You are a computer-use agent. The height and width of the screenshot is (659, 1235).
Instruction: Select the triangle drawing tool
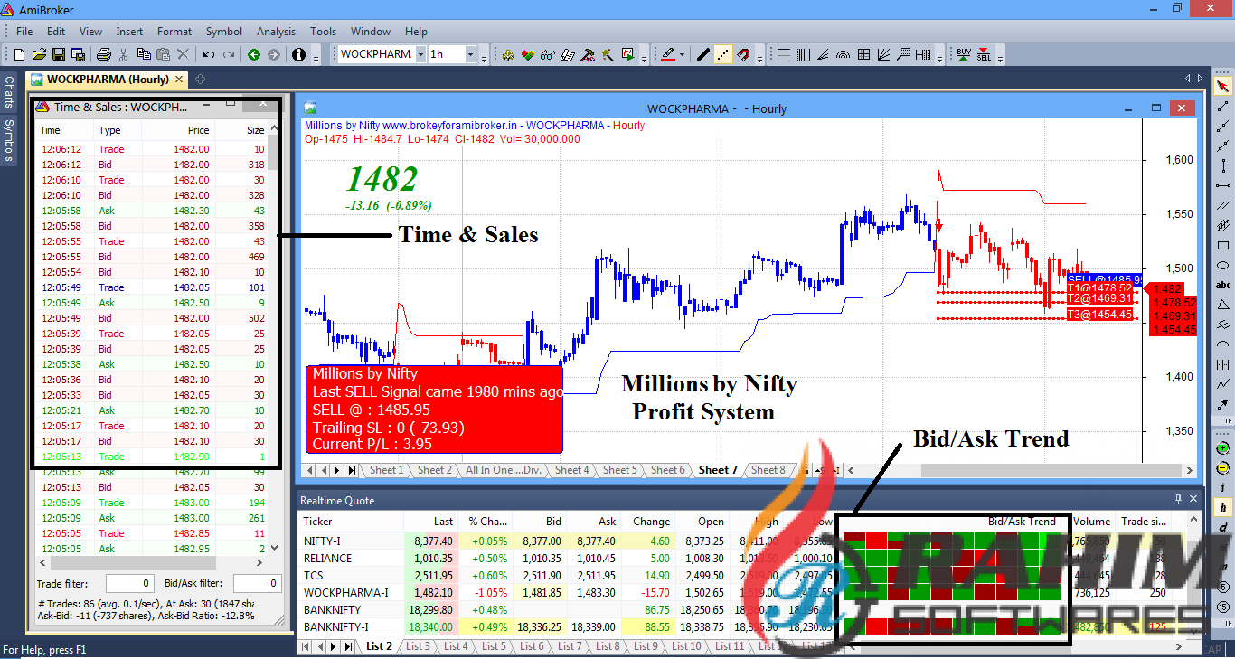coord(1223,305)
